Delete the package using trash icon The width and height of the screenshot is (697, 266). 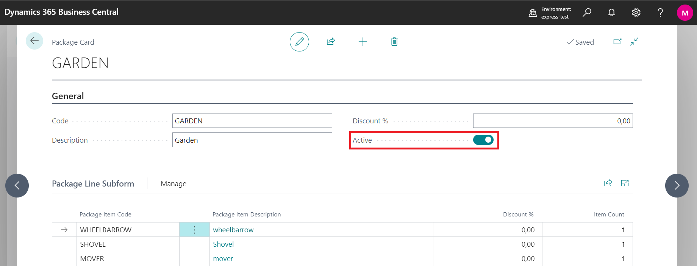point(394,42)
